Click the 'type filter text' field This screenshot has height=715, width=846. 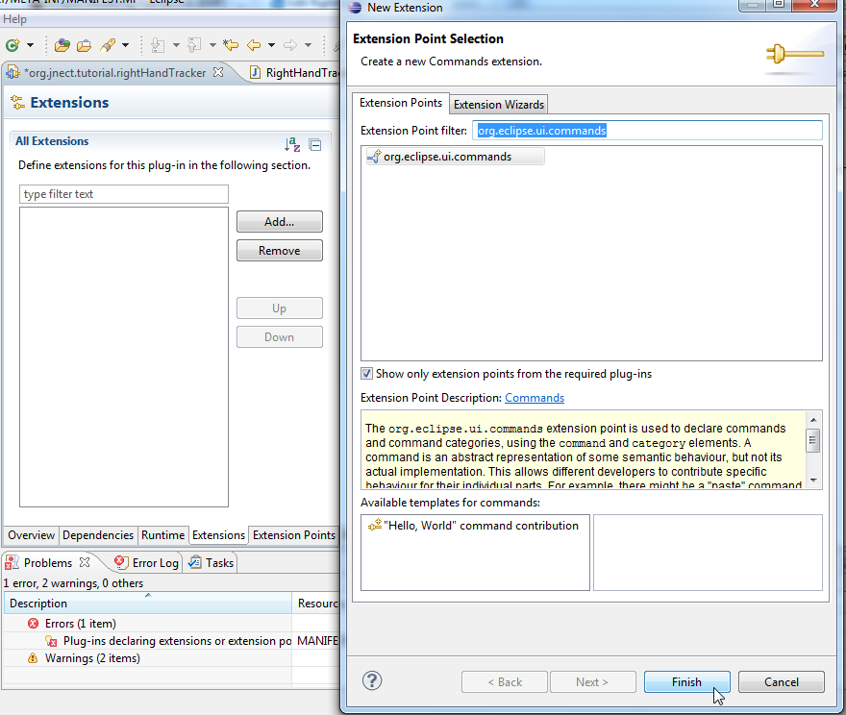pos(124,194)
